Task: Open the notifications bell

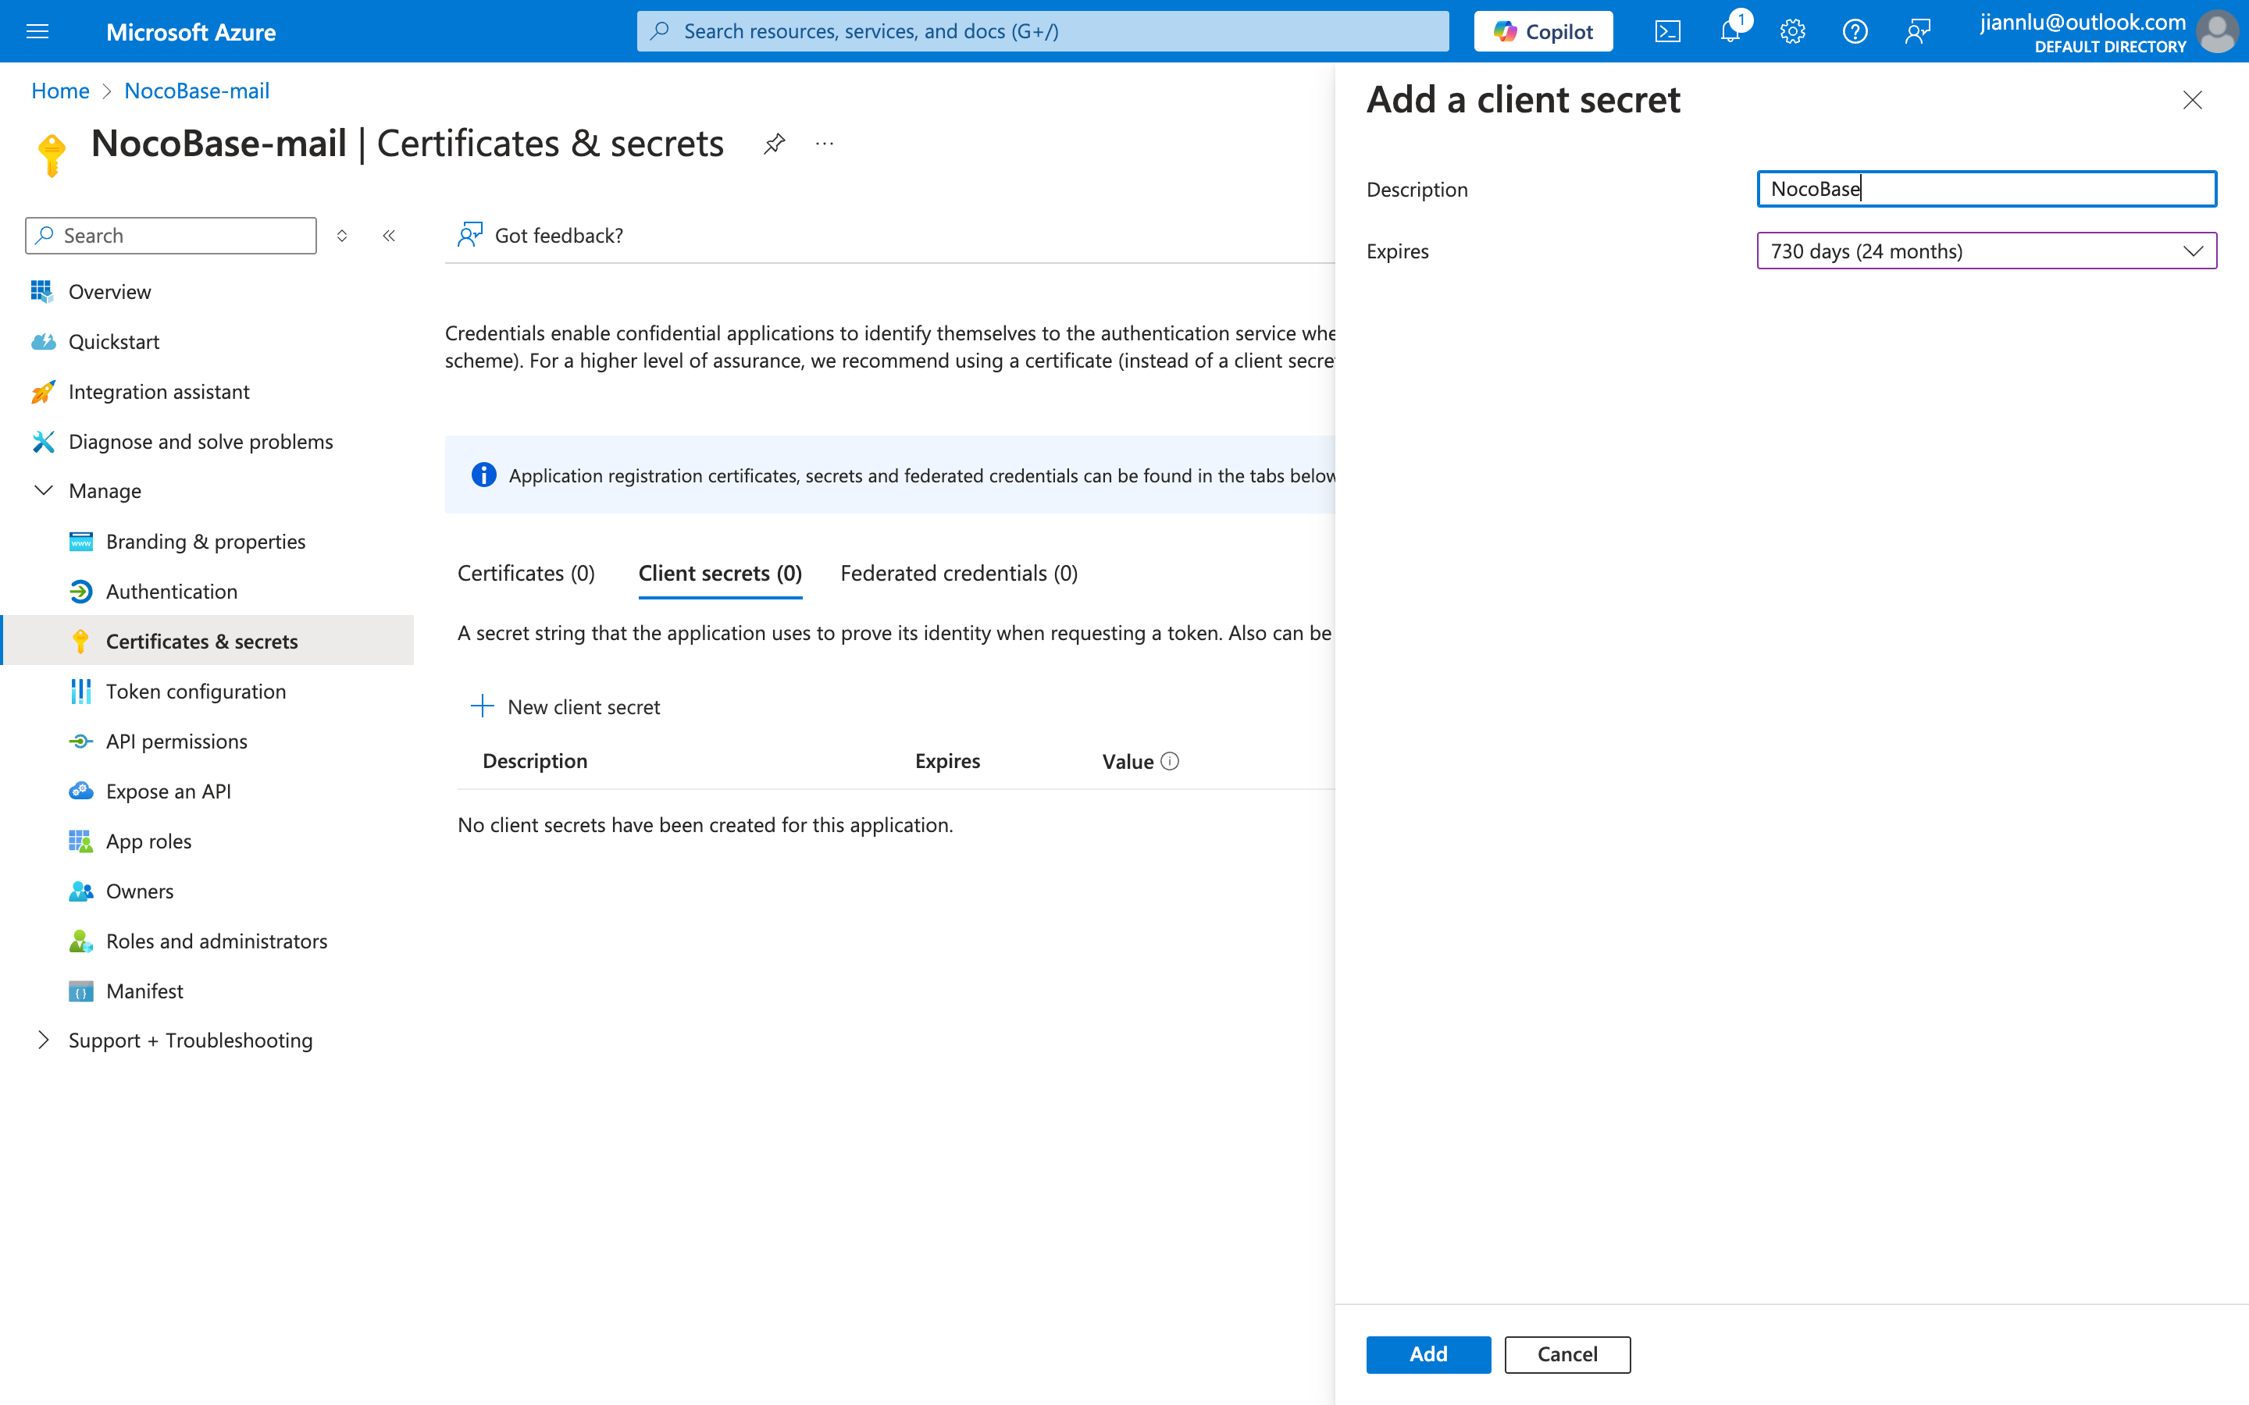Action: [1730, 31]
